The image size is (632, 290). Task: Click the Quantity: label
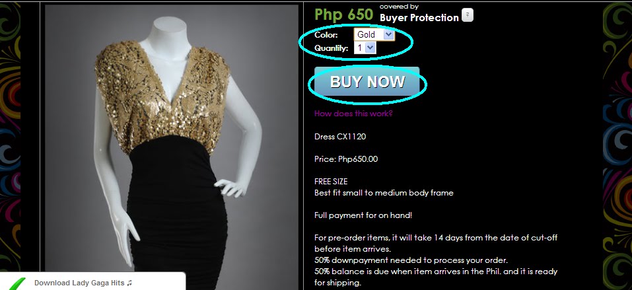[332, 48]
